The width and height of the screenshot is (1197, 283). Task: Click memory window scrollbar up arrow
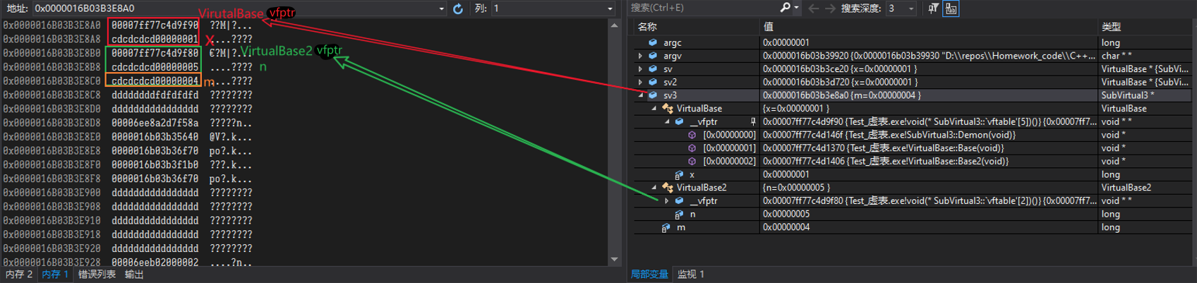pos(614,25)
